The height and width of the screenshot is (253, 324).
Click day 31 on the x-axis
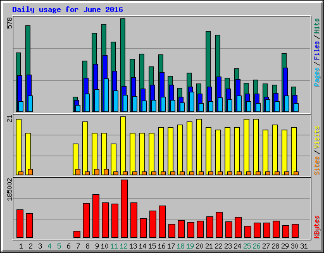click(304, 246)
